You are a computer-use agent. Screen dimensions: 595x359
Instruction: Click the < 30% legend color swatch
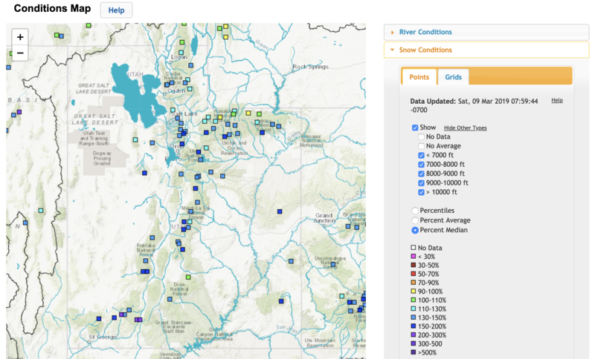coord(414,256)
